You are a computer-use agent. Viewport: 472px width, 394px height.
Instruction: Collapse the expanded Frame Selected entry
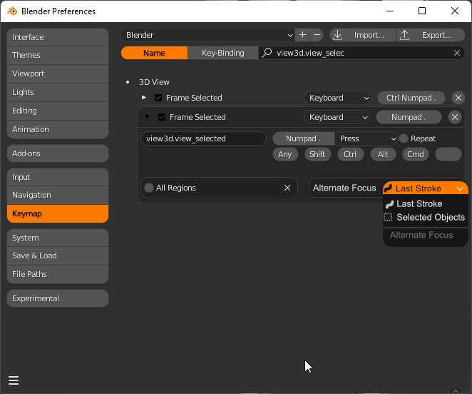pos(147,117)
